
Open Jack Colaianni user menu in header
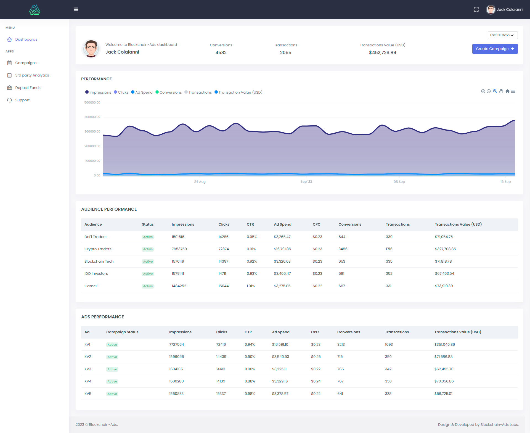click(505, 9)
